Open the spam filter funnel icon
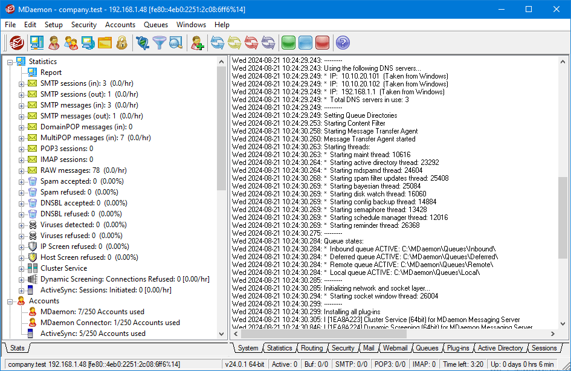This screenshot has height=371, width=571. 159,42
